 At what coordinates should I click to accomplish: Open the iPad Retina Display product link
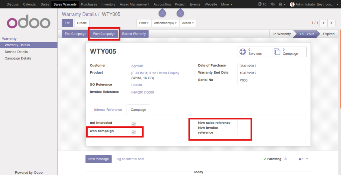[x=155, y=73]
